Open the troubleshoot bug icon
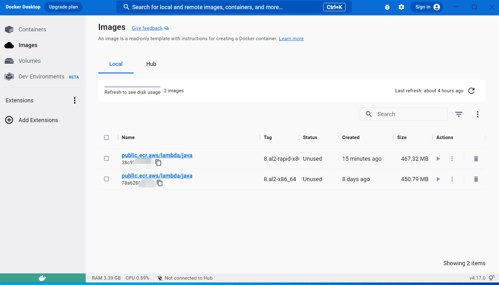 tap(387, 7)
